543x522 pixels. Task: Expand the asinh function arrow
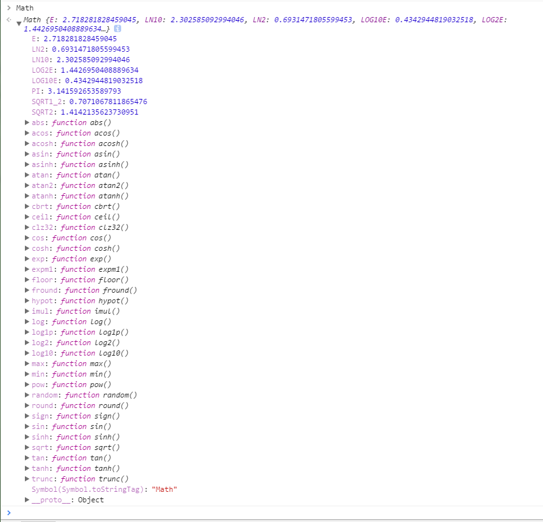point(27,164)
